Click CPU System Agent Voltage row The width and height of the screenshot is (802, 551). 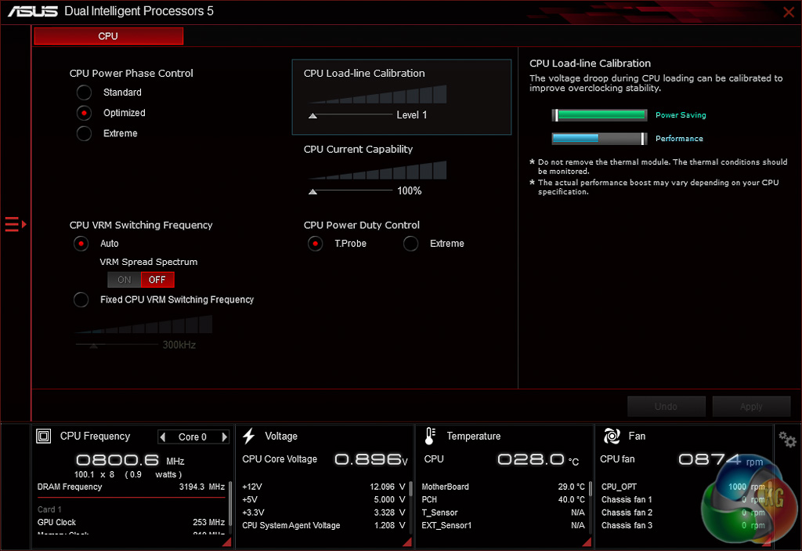tap(323, 525)
